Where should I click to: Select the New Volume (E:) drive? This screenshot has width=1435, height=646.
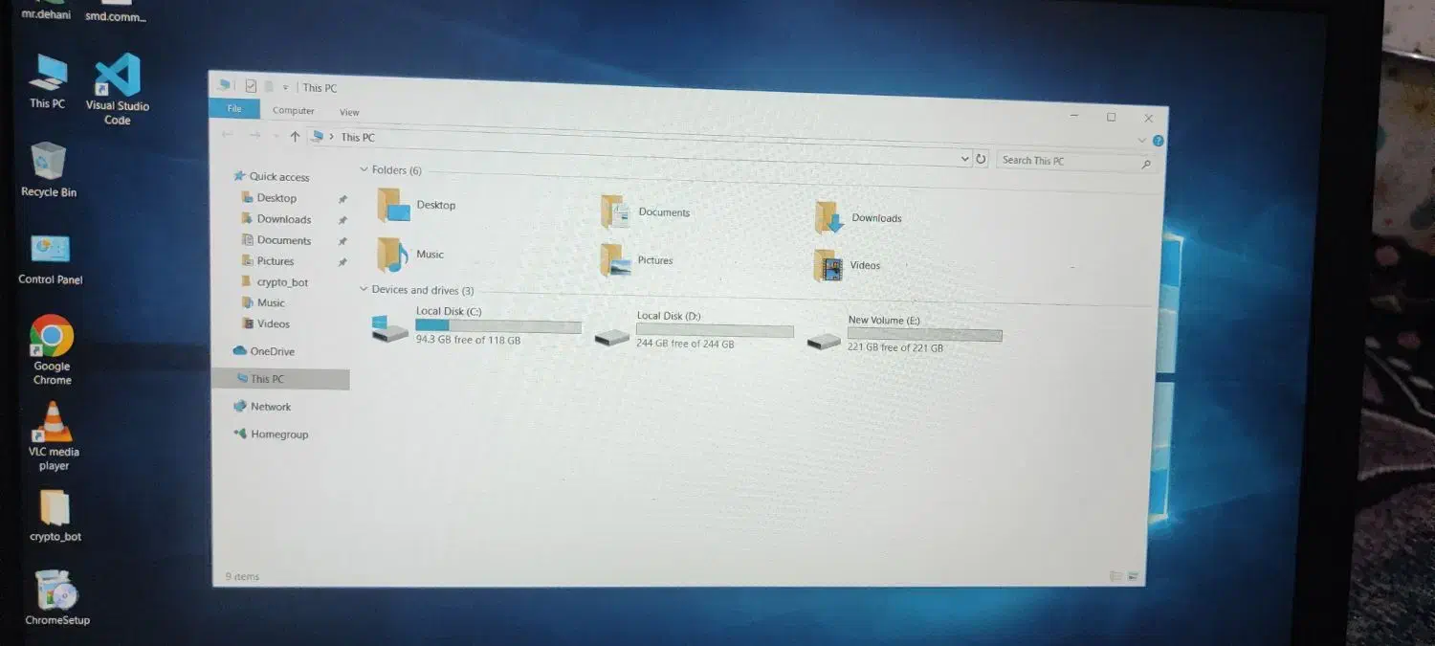(x=904, y=334)
